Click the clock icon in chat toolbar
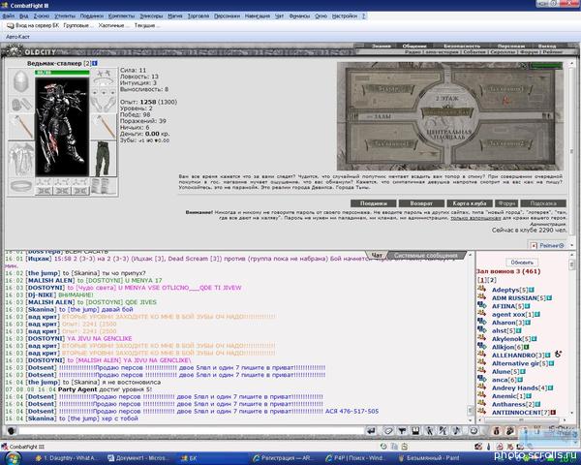Viewport: 581px width, 465px height. (474, 431)
